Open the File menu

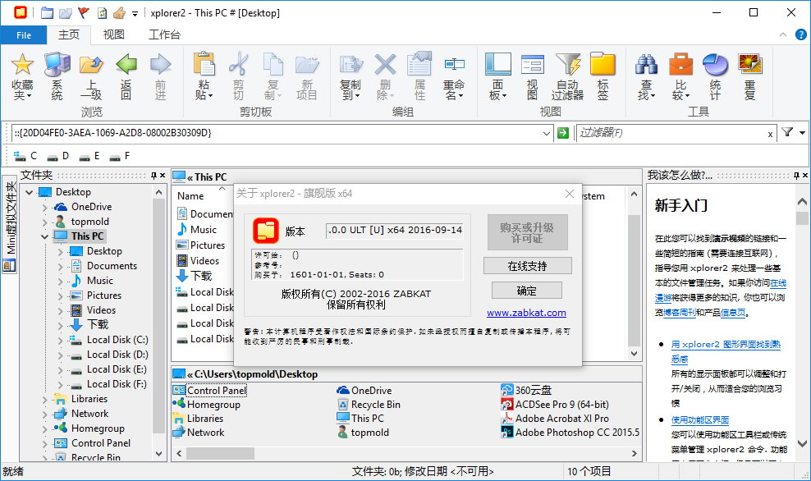click(x=24, y=35)
